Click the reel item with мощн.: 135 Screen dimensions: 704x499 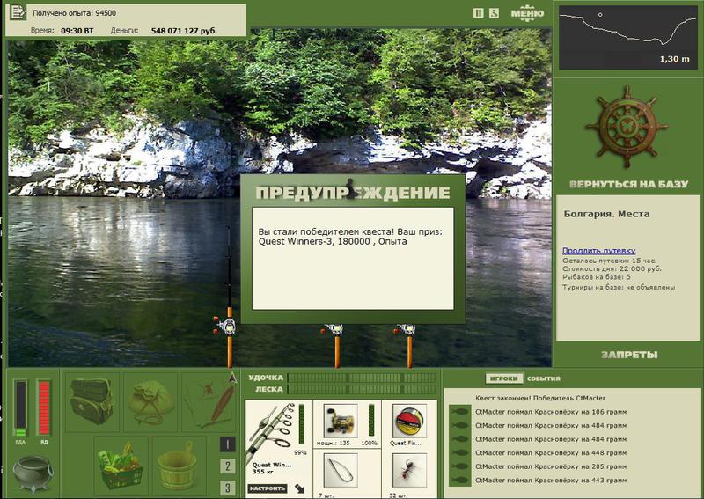(340, 421)
